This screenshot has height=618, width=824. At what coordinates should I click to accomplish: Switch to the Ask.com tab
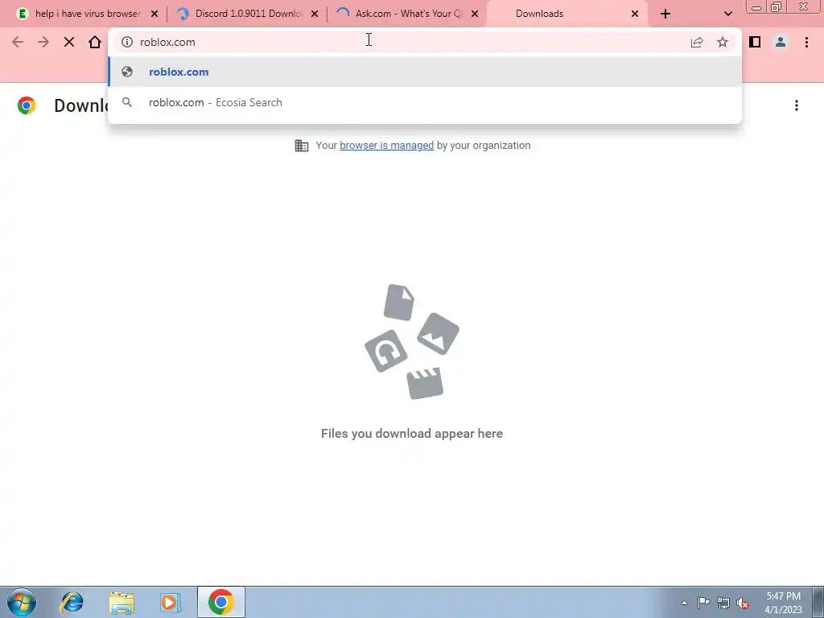point(408,14)
